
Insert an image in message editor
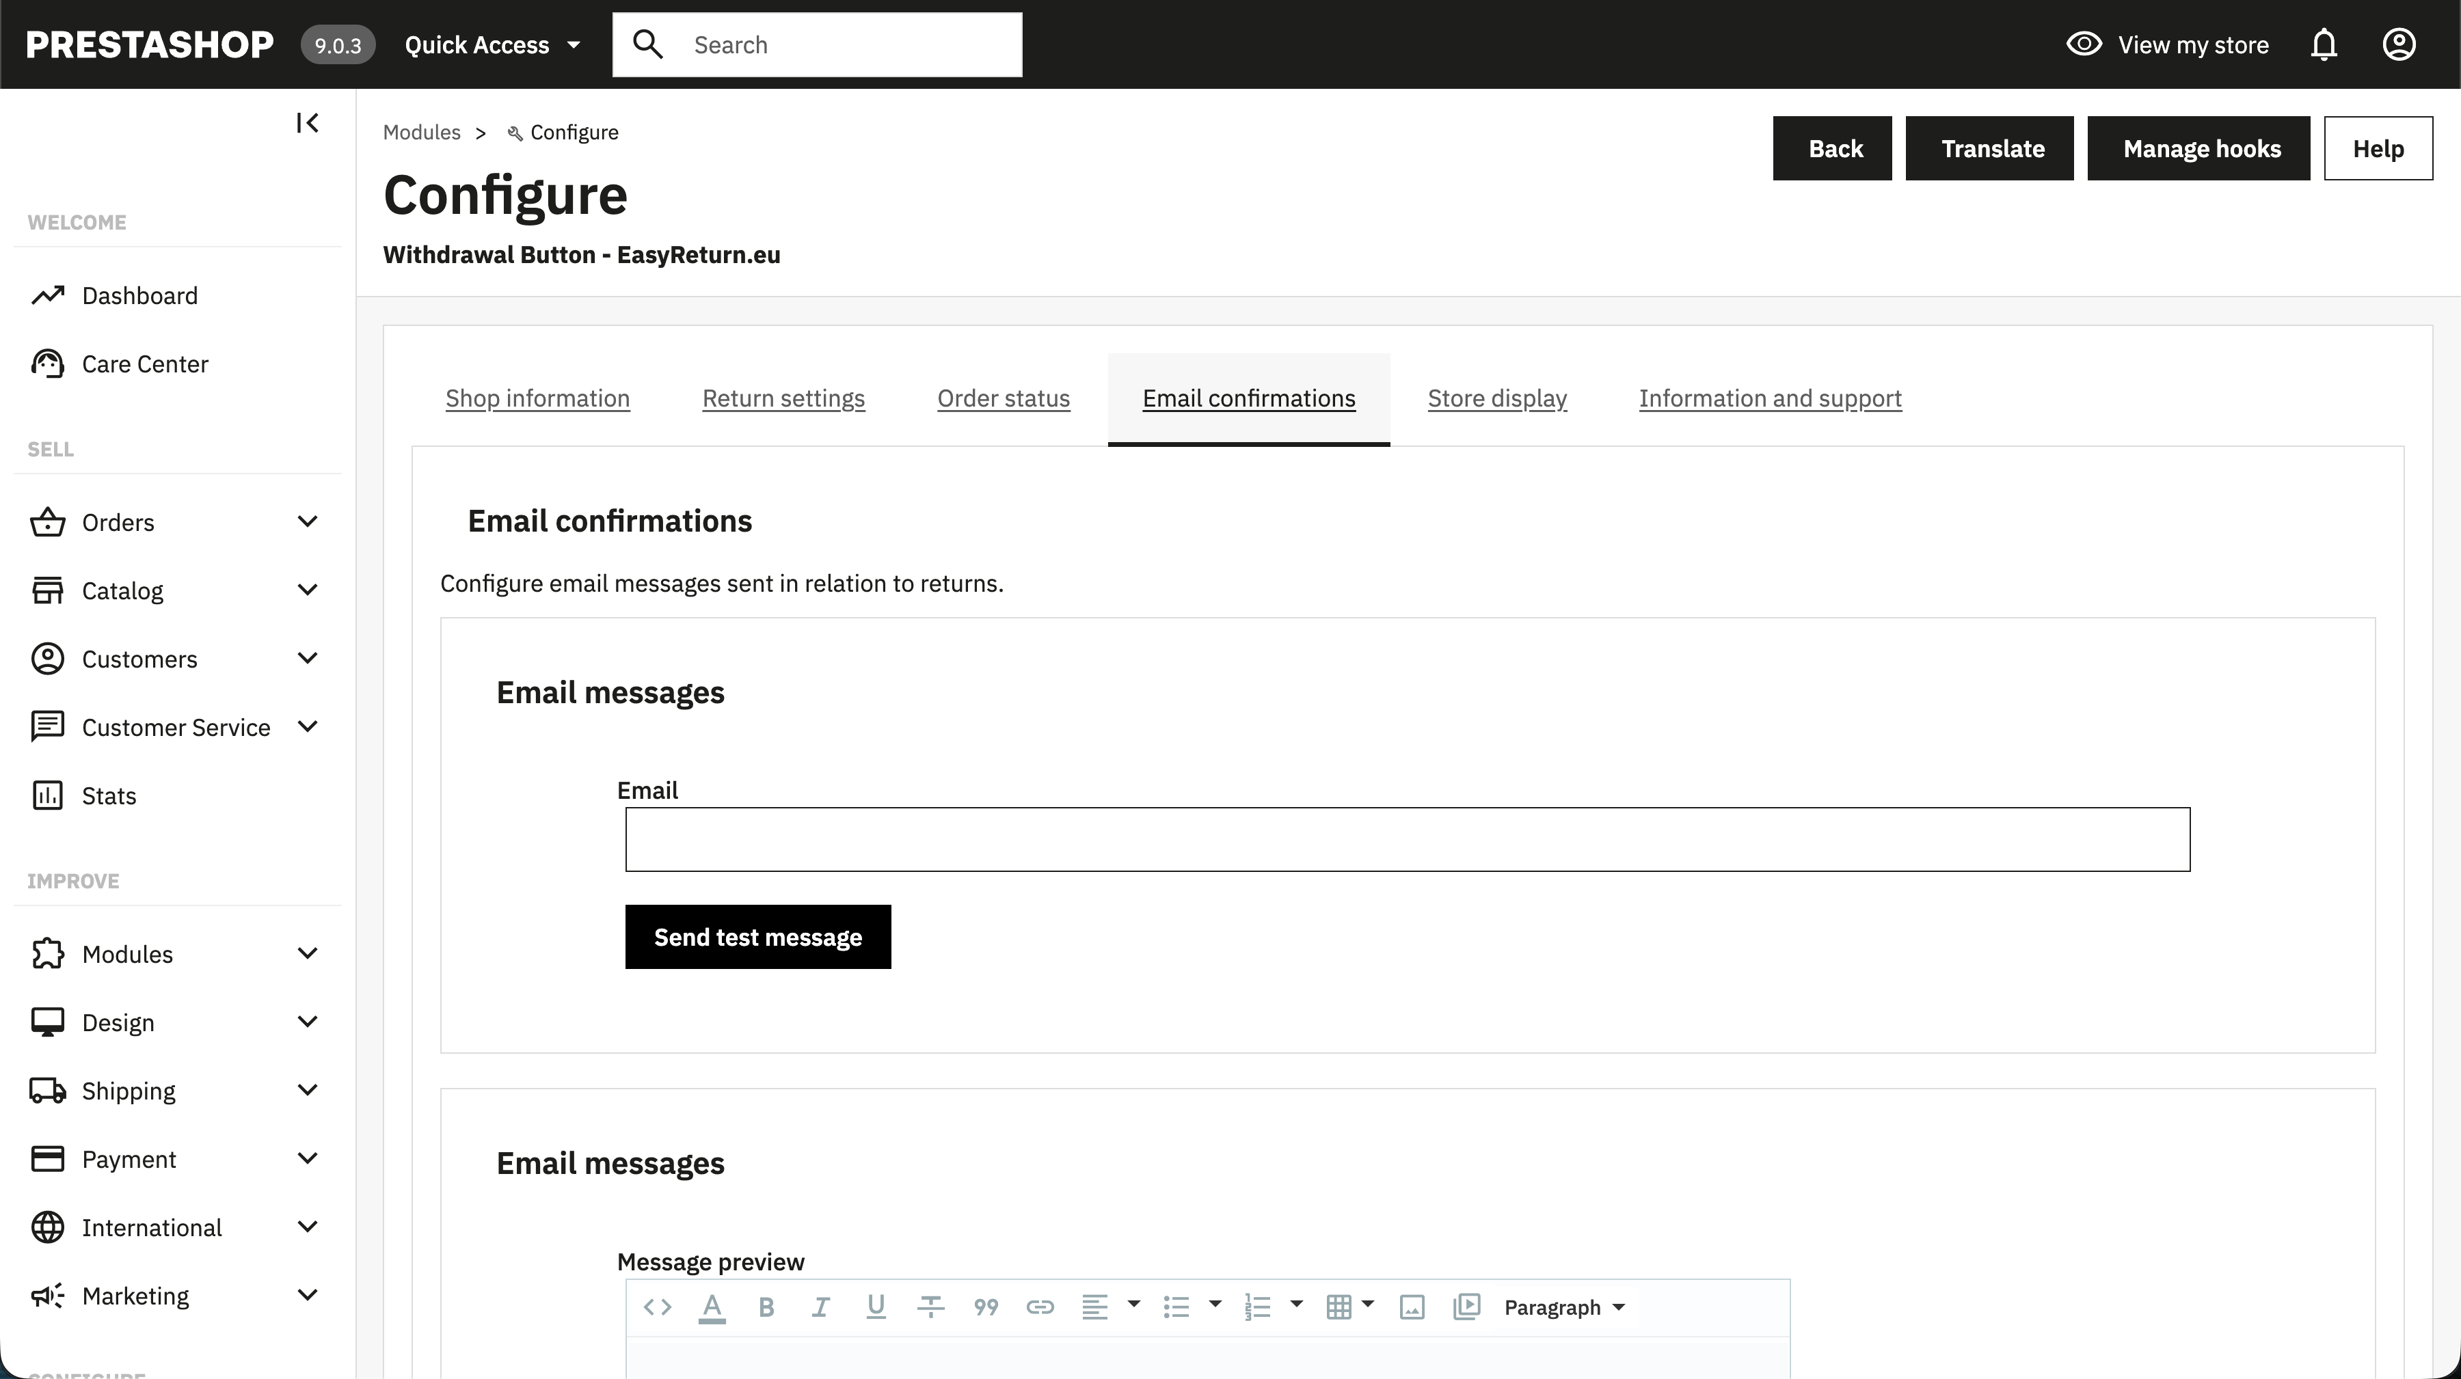(x=1412, y=1307)
